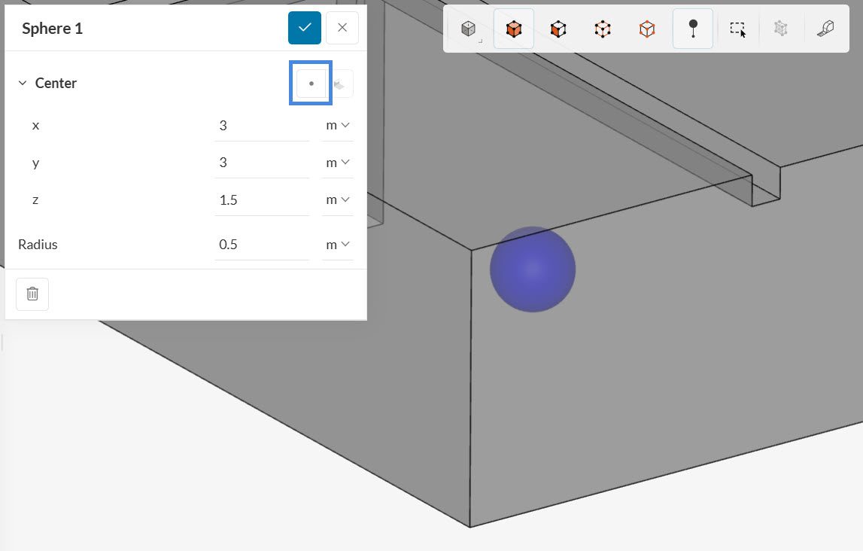This screenshot has width=863, height=551.
Task: Activate volume selection mode icon
Action: [x=514, y=29]
